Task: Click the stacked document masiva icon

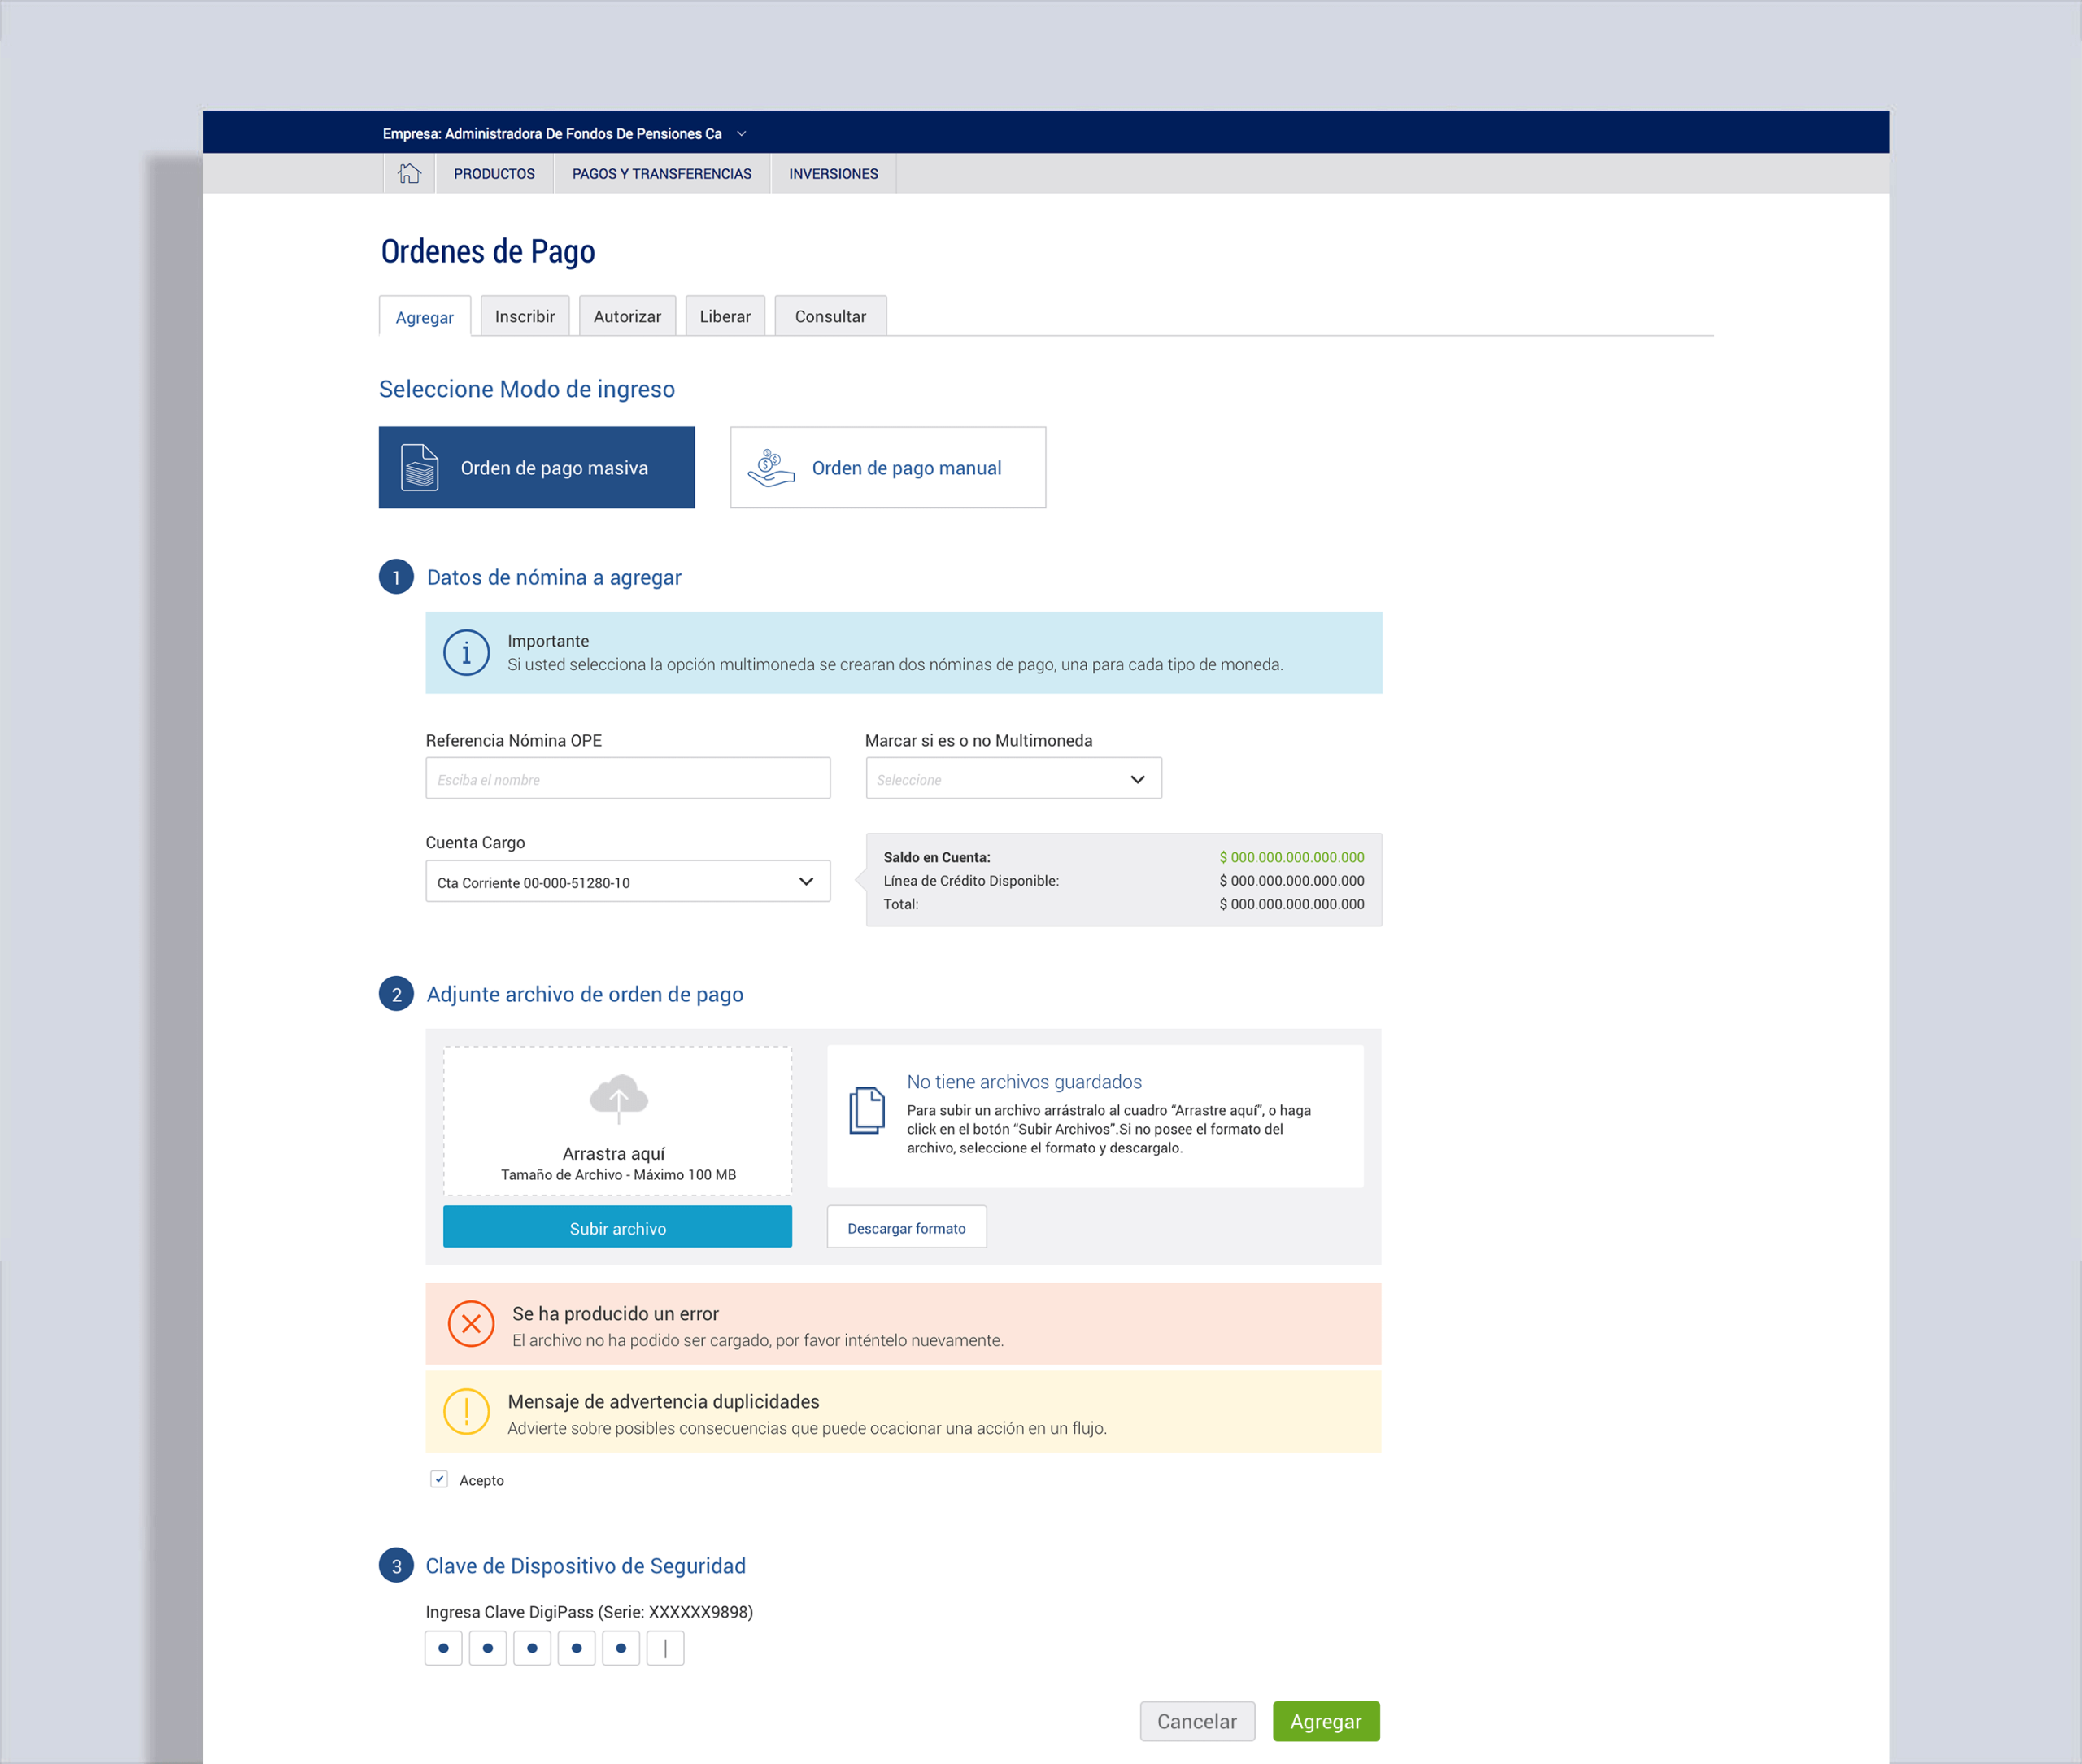Action: 419,467
